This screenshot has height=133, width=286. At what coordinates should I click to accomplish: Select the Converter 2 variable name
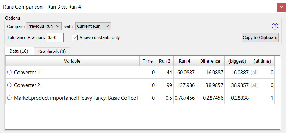(x=27, y=85)
